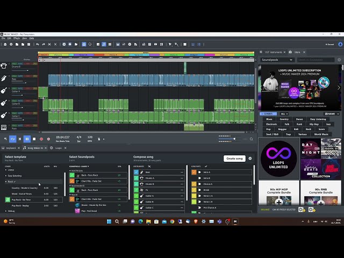Select the Electronic genre button
Image resolution: width=344 pixels, height=258 pixels.
(x=271, y=124)
